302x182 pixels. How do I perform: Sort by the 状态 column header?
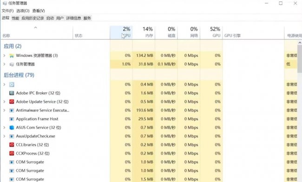(91, 32)
